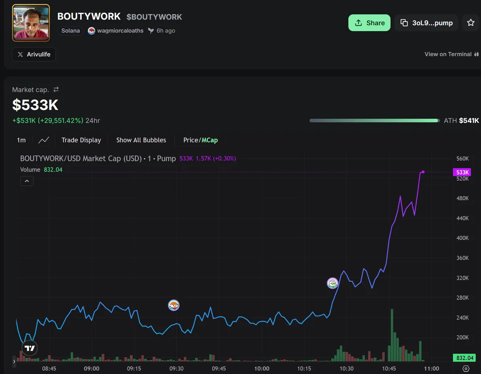This screenshot has width=481, height=374.
Task: Click the ATH $541K value
Action: (x=469, y=120)
